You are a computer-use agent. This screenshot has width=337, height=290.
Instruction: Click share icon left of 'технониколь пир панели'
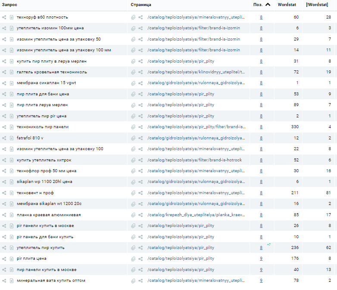[x=4, y=127]
